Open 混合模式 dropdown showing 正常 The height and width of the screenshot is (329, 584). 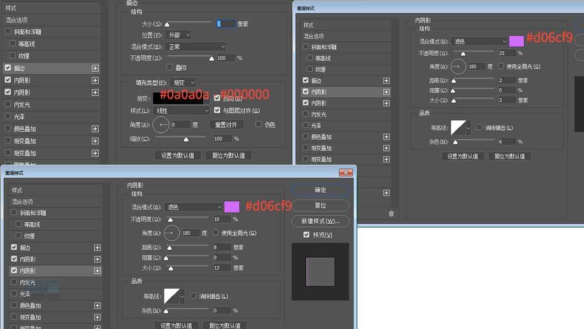[x=195, y=47]
